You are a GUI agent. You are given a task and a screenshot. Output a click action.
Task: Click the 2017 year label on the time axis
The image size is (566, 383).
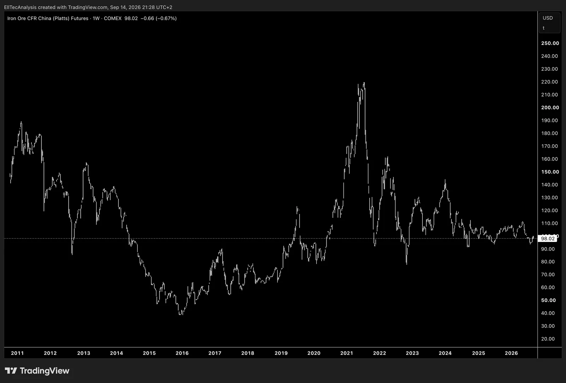click(215, 353)
